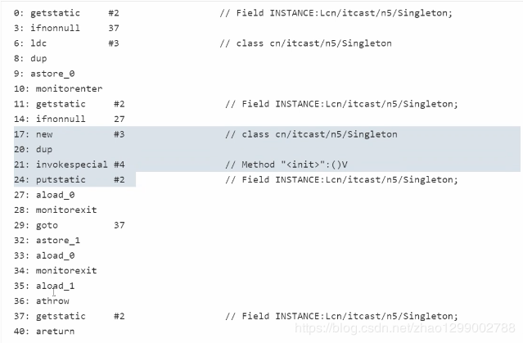Viewport: 523px width, 343px height.
Task: Select the ifnonnull 37 line
Action: click(66, 28)
